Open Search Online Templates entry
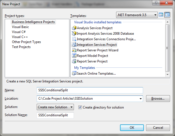The height and width of the screenshot is (136, 175). click(96, 74)
